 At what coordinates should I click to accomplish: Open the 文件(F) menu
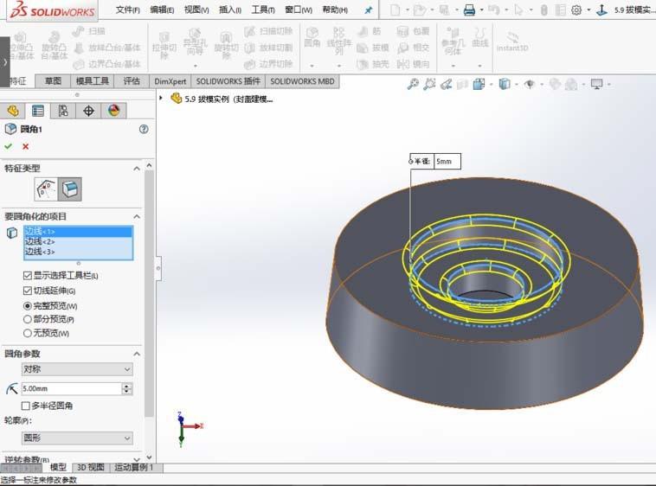pos(127,10)
